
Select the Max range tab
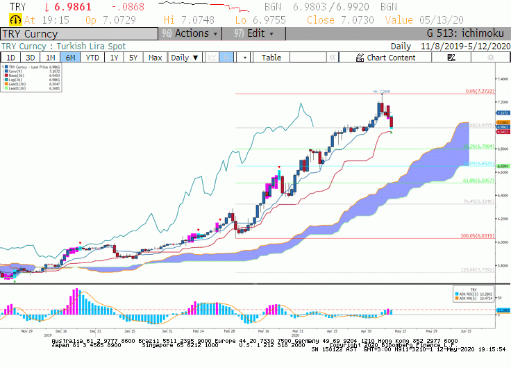point(155,58)
